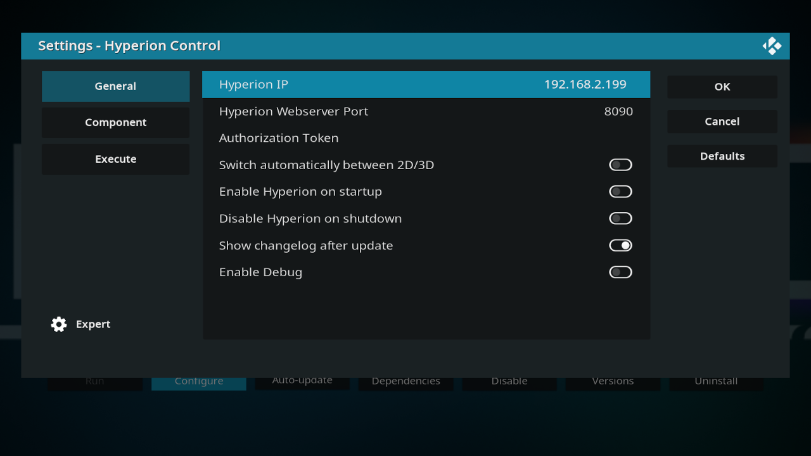Select the General settings category

115,87
